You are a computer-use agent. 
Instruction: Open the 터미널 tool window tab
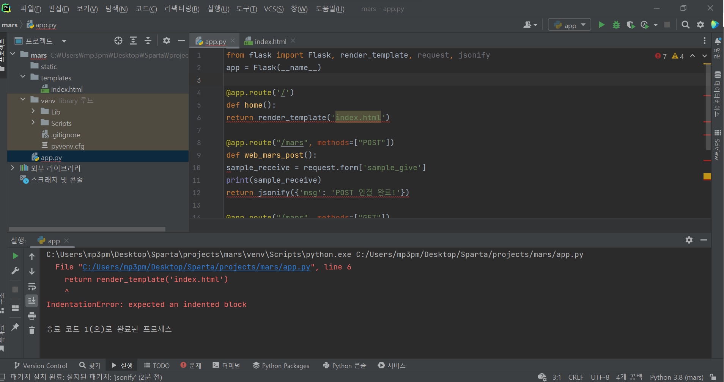[227, 365]
